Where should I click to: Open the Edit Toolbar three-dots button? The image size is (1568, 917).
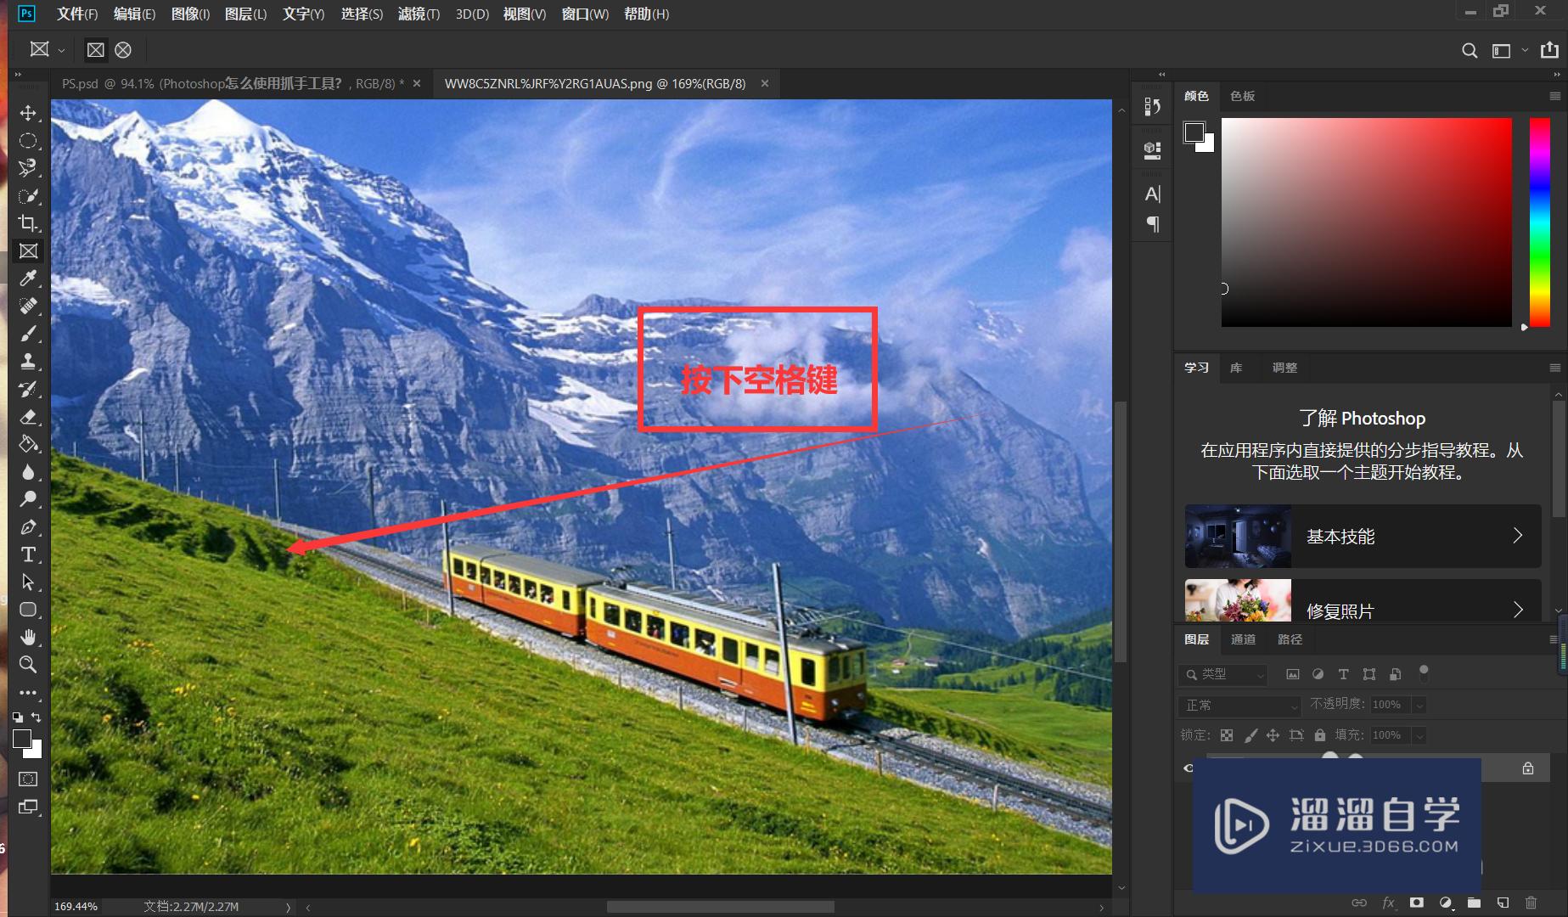(x=28, y=693)
